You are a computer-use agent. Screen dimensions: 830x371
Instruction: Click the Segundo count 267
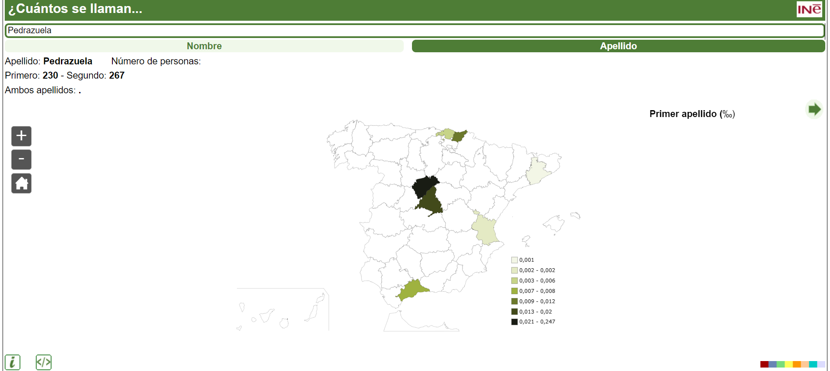(117, 76)
